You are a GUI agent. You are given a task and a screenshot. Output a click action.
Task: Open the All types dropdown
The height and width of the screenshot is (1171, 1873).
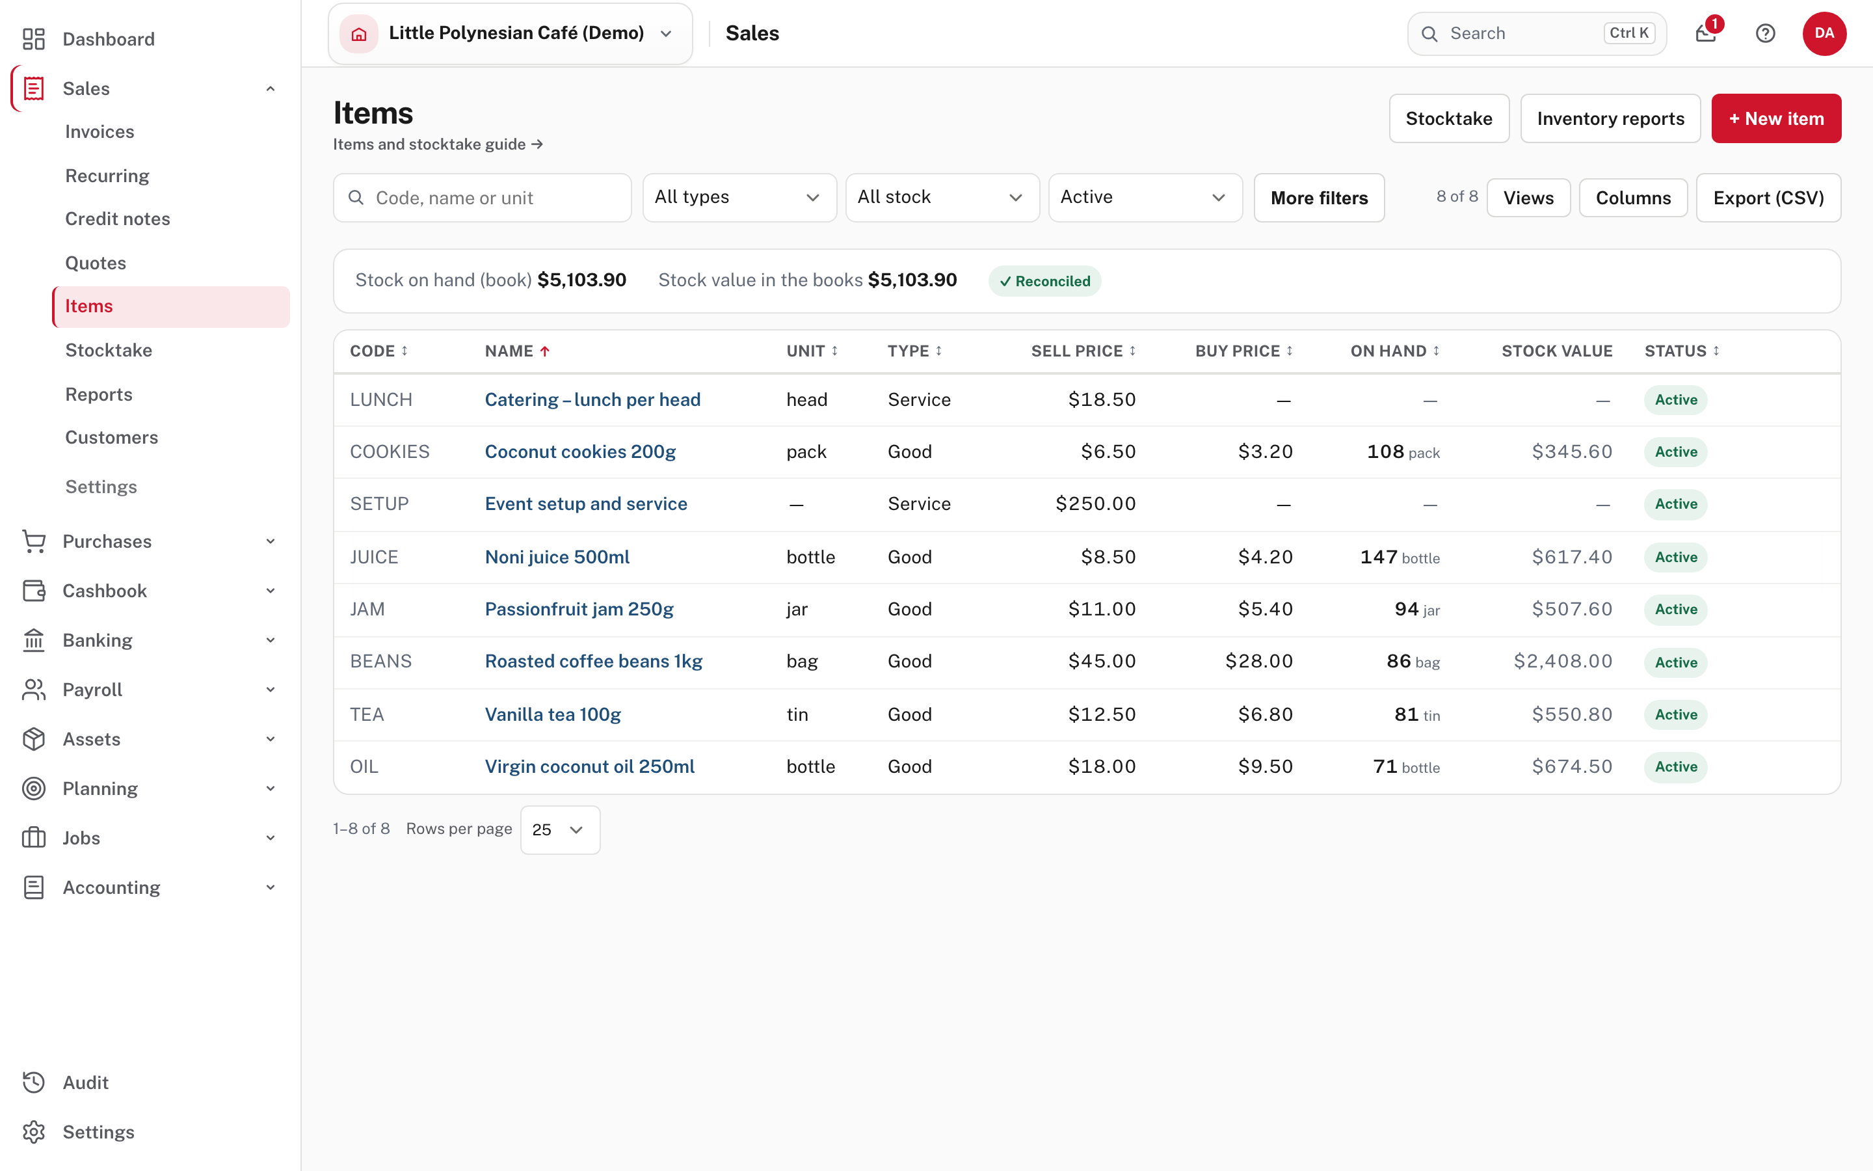739,198
